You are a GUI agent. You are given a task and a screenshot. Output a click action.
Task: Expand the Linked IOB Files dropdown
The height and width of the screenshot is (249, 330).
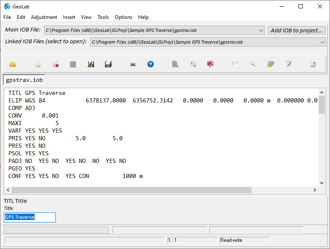pos(322,42)
